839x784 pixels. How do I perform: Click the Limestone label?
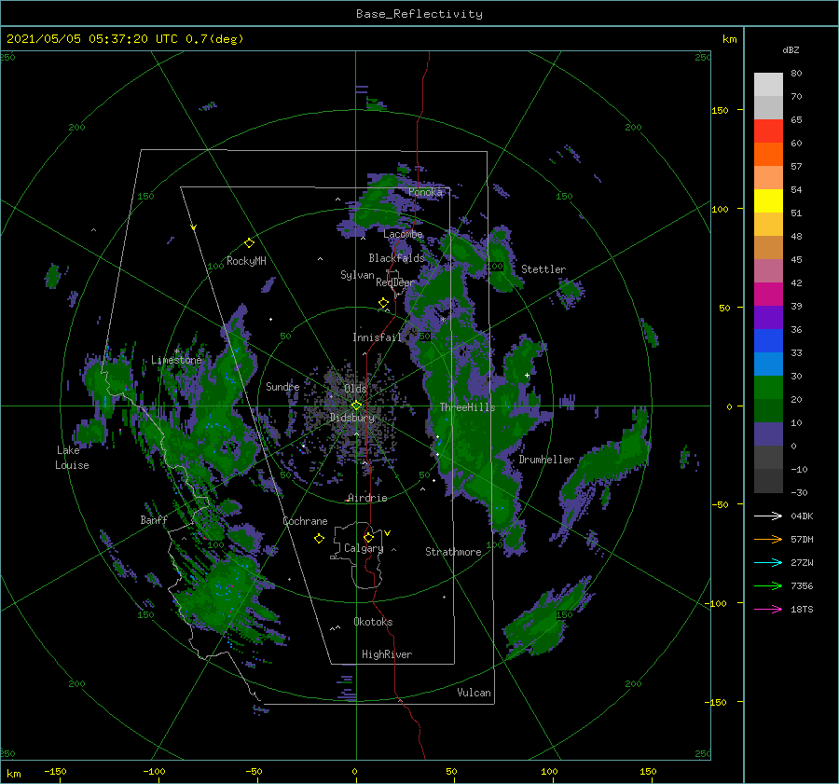coord(176,360)
